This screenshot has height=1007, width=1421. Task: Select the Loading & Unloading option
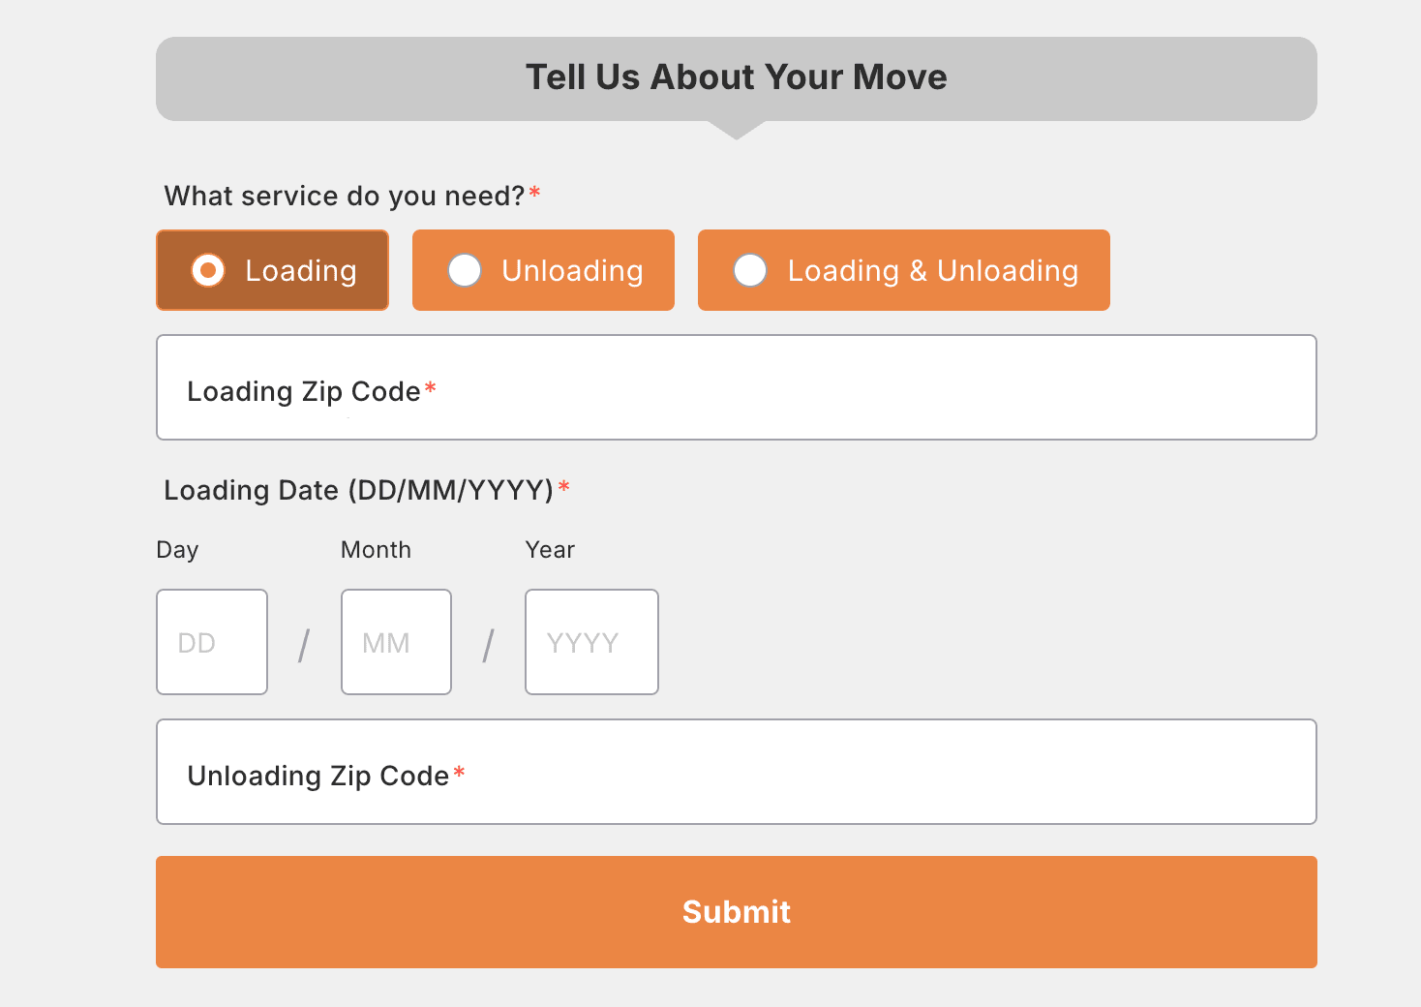click(x=903, y=270)
